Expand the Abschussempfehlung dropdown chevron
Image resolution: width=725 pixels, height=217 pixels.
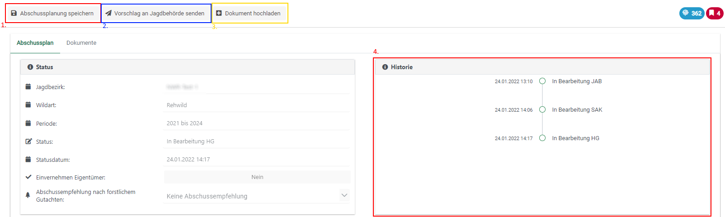(x=344, y=195)
